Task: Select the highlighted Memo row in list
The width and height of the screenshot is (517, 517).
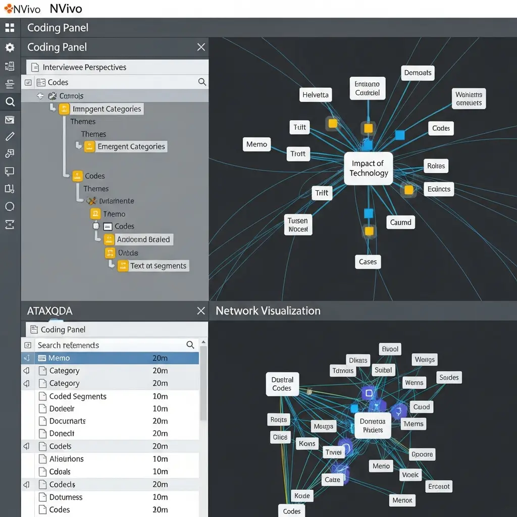Action: pos(110,358)
